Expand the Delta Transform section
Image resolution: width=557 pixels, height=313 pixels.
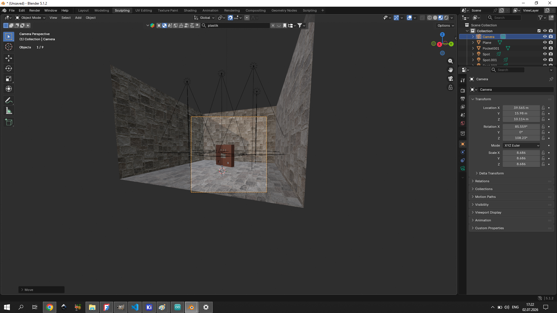(491, 173)
